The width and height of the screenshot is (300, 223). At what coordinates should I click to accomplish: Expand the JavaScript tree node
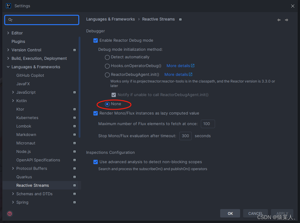[x=13, y=92]
